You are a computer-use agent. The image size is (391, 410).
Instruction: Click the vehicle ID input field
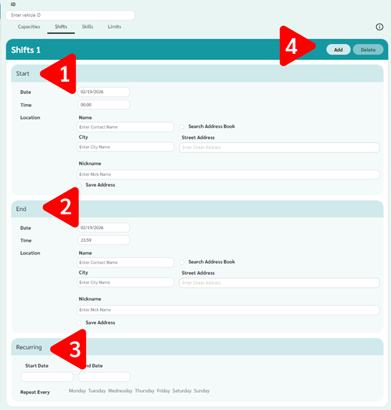pos(70,15)
